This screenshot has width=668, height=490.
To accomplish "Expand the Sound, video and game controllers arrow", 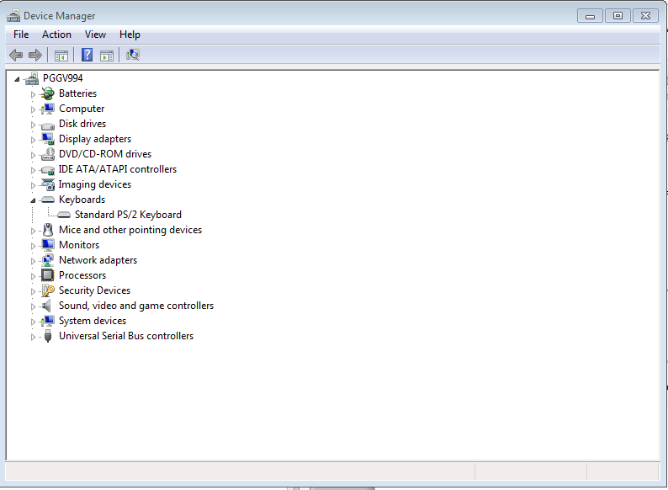I will coord(33,306).
